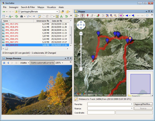Open the dropdown beside the column view icon
Screen dimensions: 155x121
[7, 16]
